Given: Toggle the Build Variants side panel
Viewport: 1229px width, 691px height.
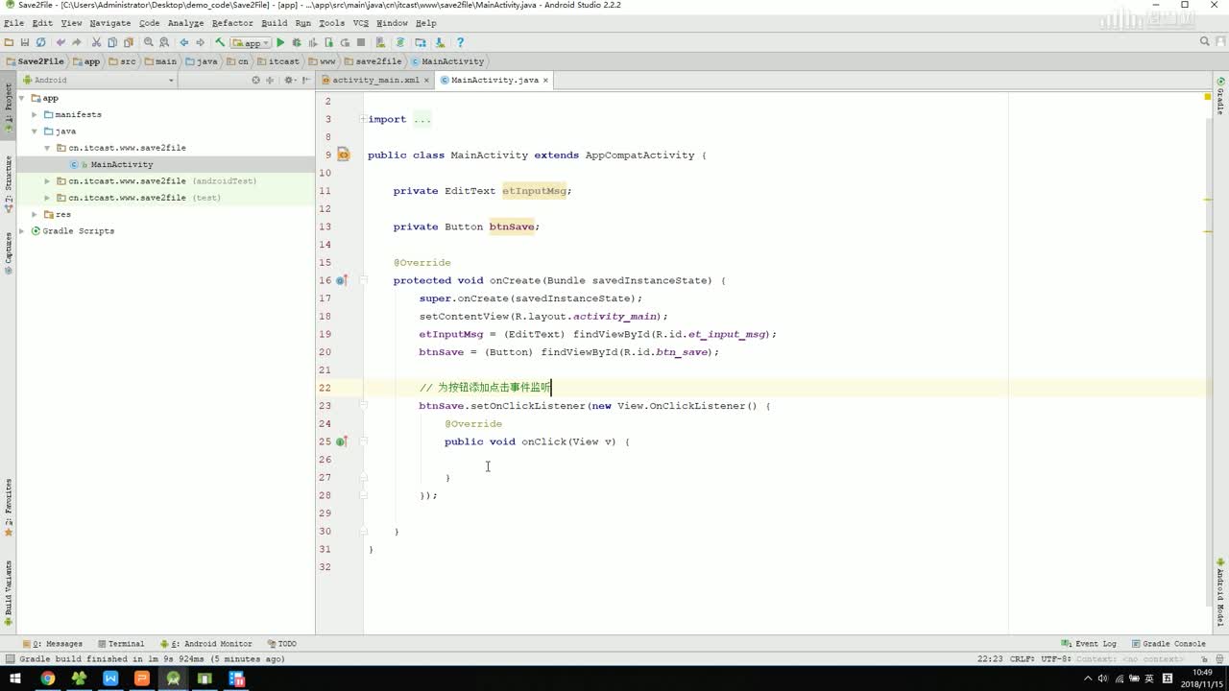Looking at the screenshot, I should pos(9,594).
